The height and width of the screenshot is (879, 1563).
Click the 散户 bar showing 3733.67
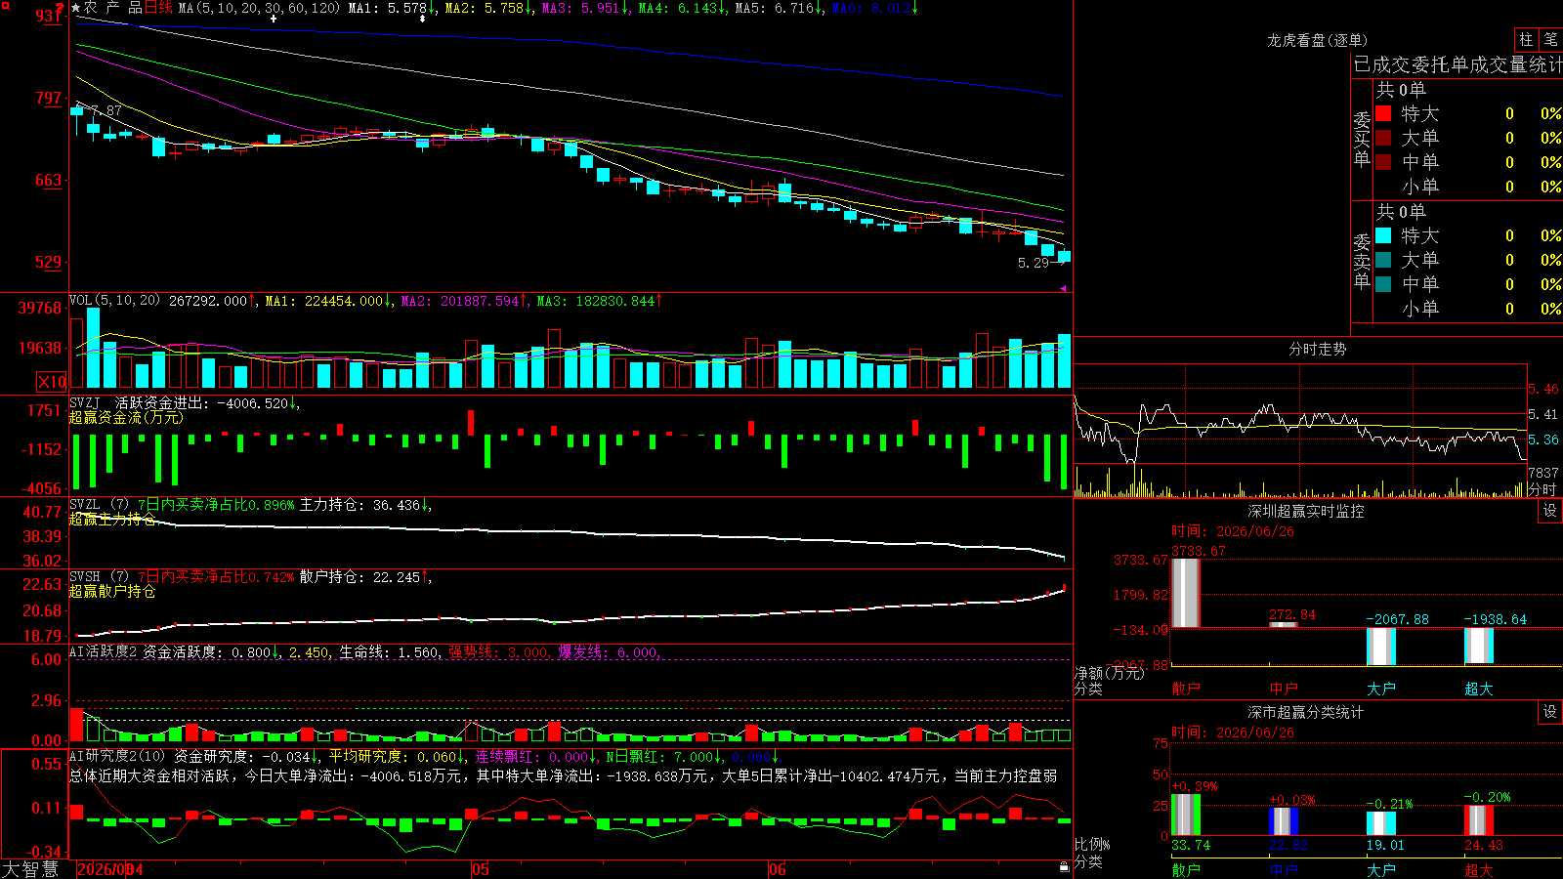[x=1186, y=593]
